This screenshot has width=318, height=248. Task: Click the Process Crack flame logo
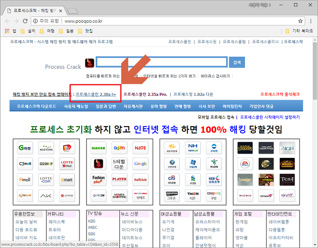point(90,63)
